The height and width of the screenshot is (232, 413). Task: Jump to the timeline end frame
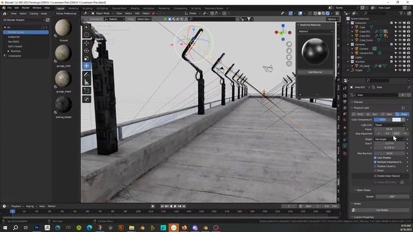point(184,206)
